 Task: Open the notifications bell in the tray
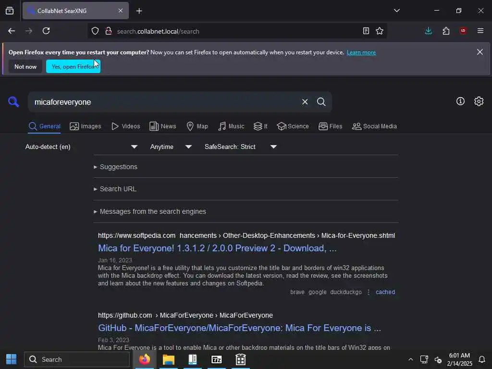point(482,359)
